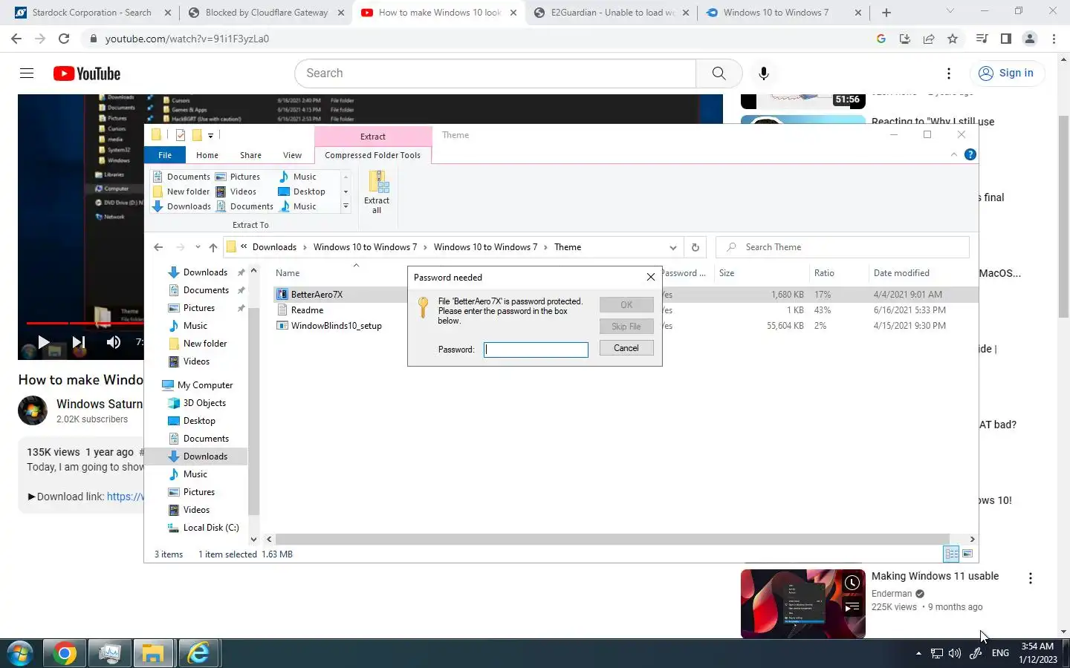The height and width of the screenshot is (668, 1070).
Task: Click Cancel in the Password needed dialog
Action: (x=626, y=347)
